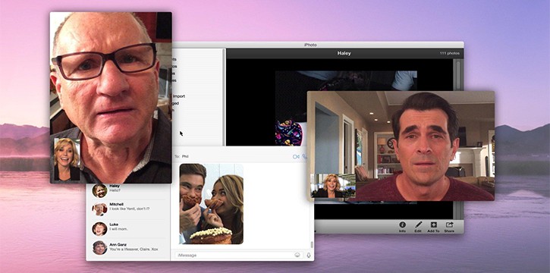Click the Edit pencil icon in iPhoto
Image resolution: width=550 pixels, height=273 pixels.
point(418,225)
